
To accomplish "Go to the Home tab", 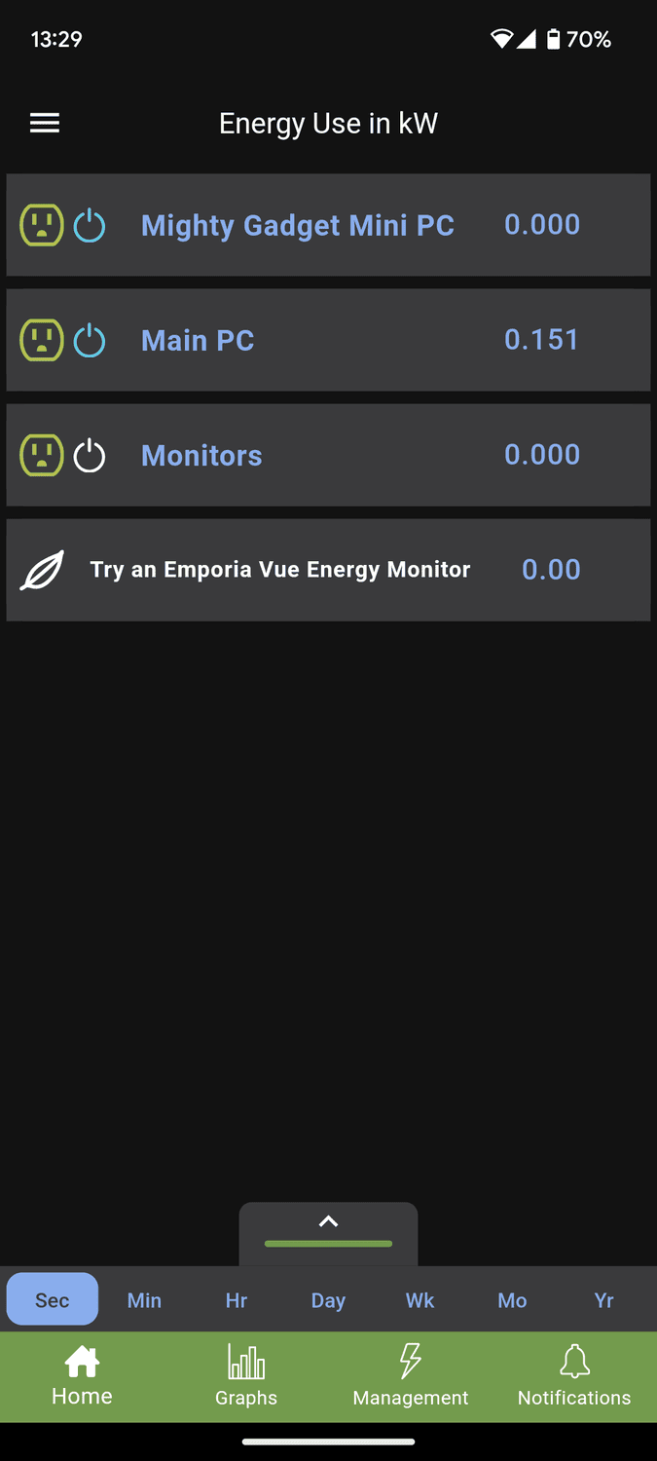I will tap(82, 1376).
